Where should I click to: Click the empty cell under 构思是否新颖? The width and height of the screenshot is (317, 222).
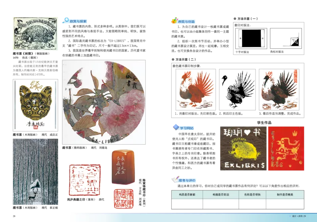pos(187,204)
